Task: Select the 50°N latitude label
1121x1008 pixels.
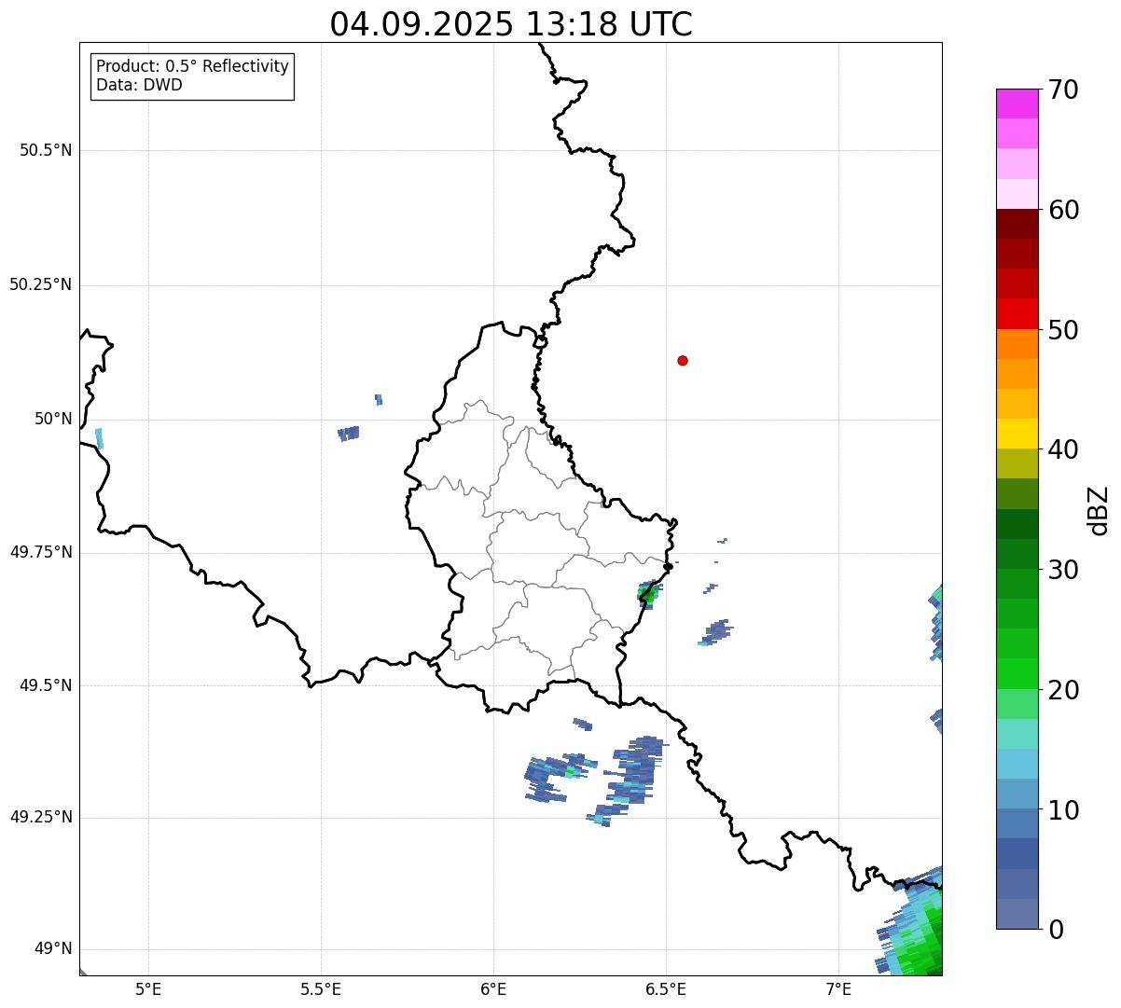Action: 53,419
